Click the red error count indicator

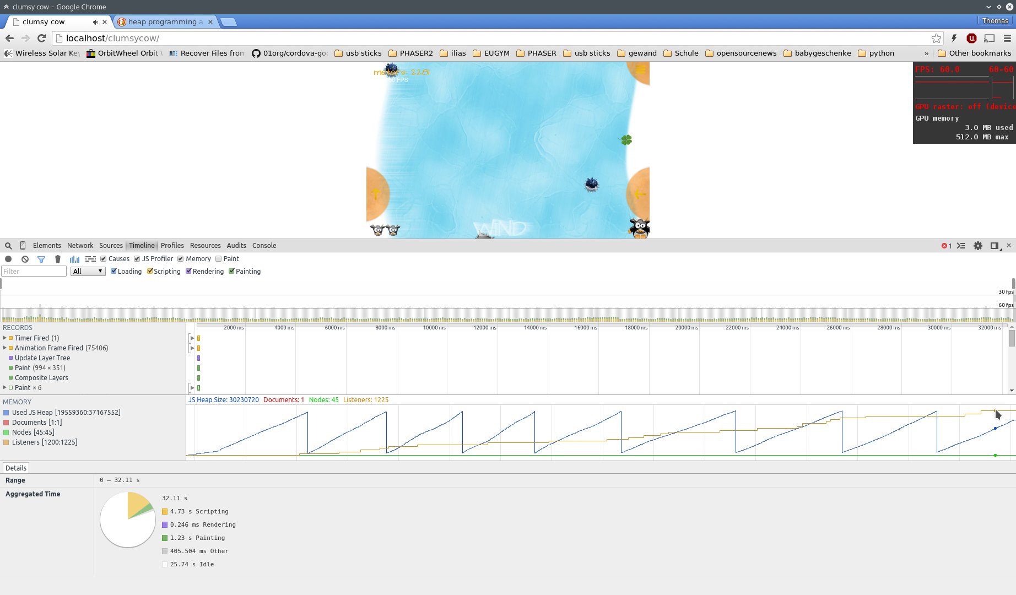947,246
